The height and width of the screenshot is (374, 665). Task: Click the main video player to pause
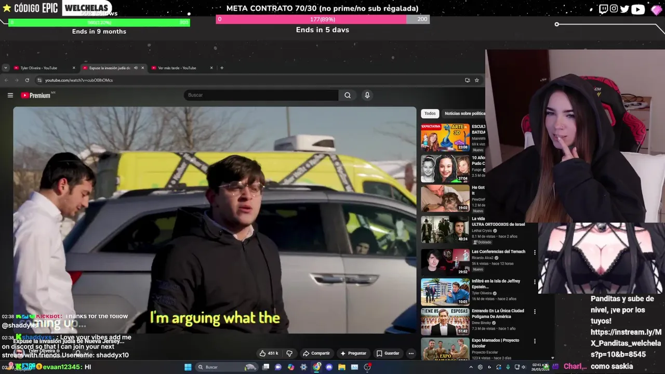pos(215,220)
